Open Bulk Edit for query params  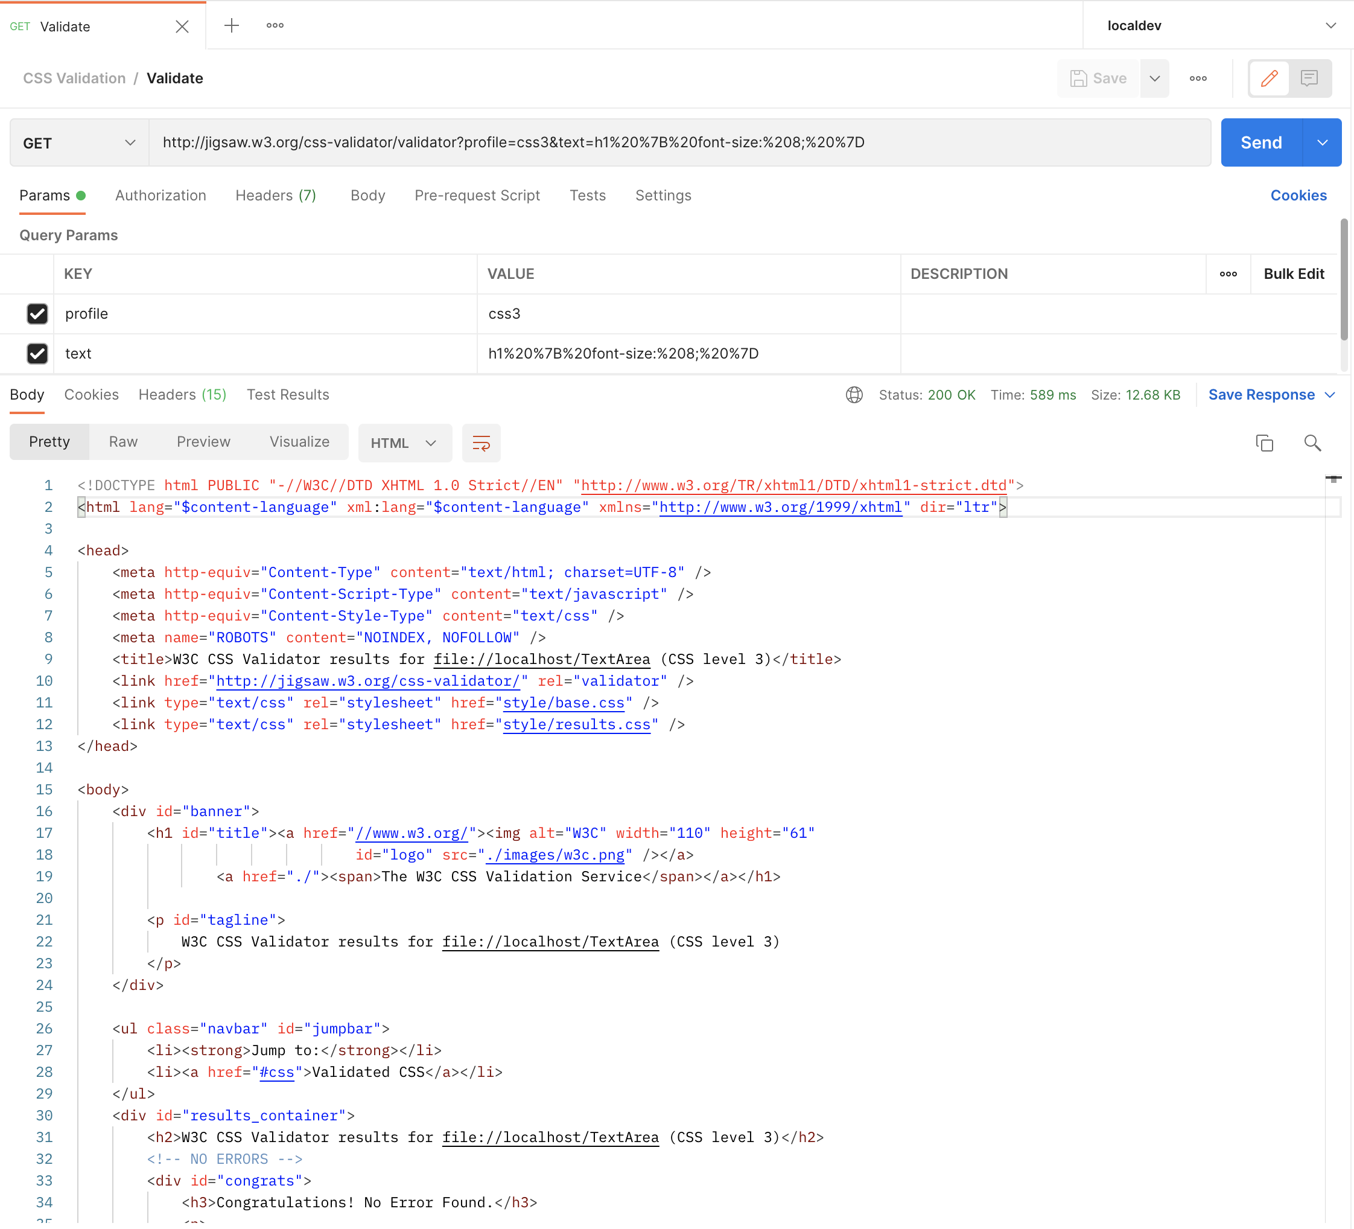[1294, 274]
